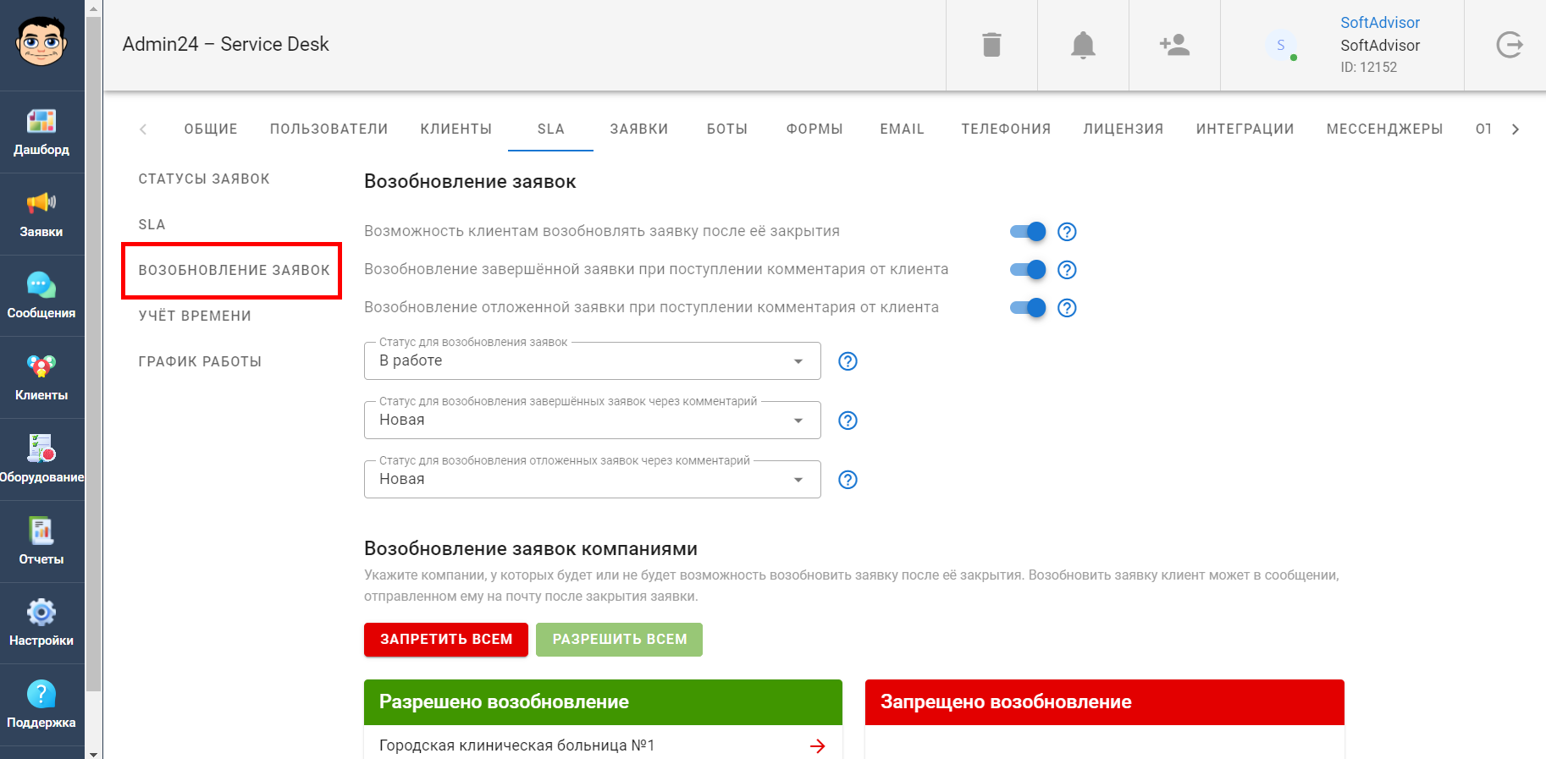Open the Дашборд sidebar section
Viewport: 1546px width, 759px height.
pyautogui.click(x=41, y=132)
